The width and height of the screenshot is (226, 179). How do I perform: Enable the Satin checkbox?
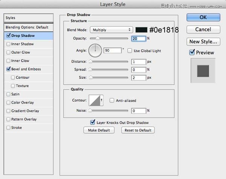pos(8,94)
